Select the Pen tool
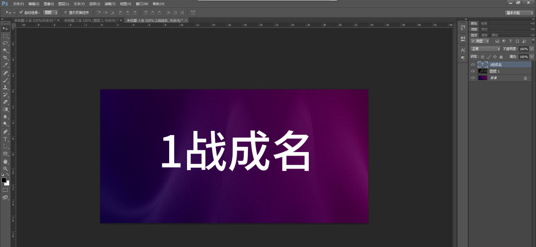536x247 pixels. click(5, 132)
